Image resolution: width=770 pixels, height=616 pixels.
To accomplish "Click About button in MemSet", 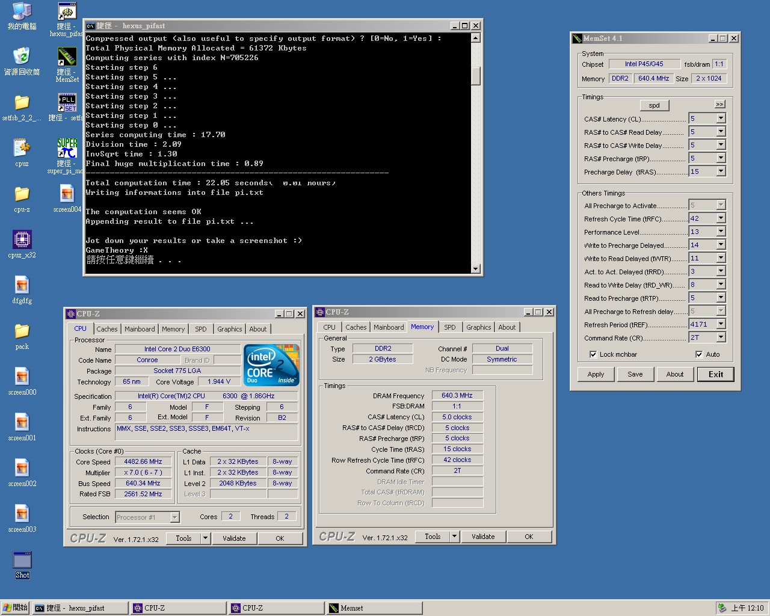I will coord(675,374).
